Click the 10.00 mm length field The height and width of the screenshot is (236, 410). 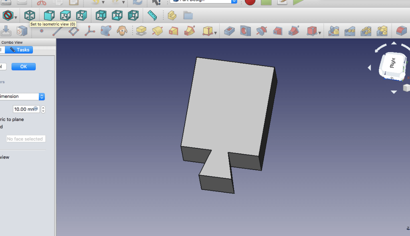click(x=25, y=109)
